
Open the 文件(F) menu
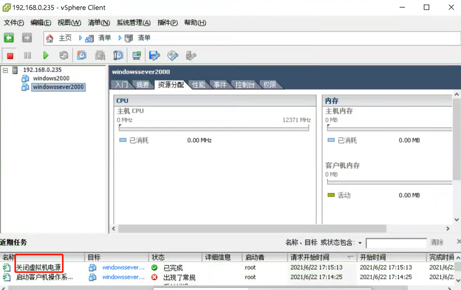pyautogui.click(x=13, y=22)
